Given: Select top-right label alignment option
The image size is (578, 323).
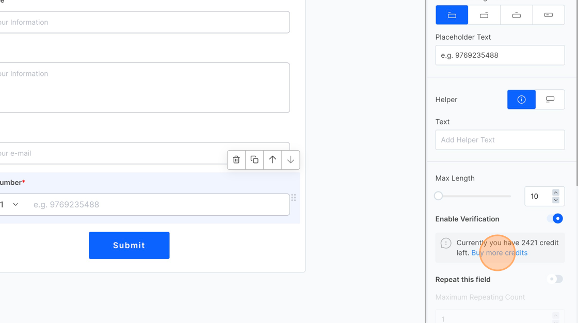Looking at the screenshot, I should tap(484, 15).
